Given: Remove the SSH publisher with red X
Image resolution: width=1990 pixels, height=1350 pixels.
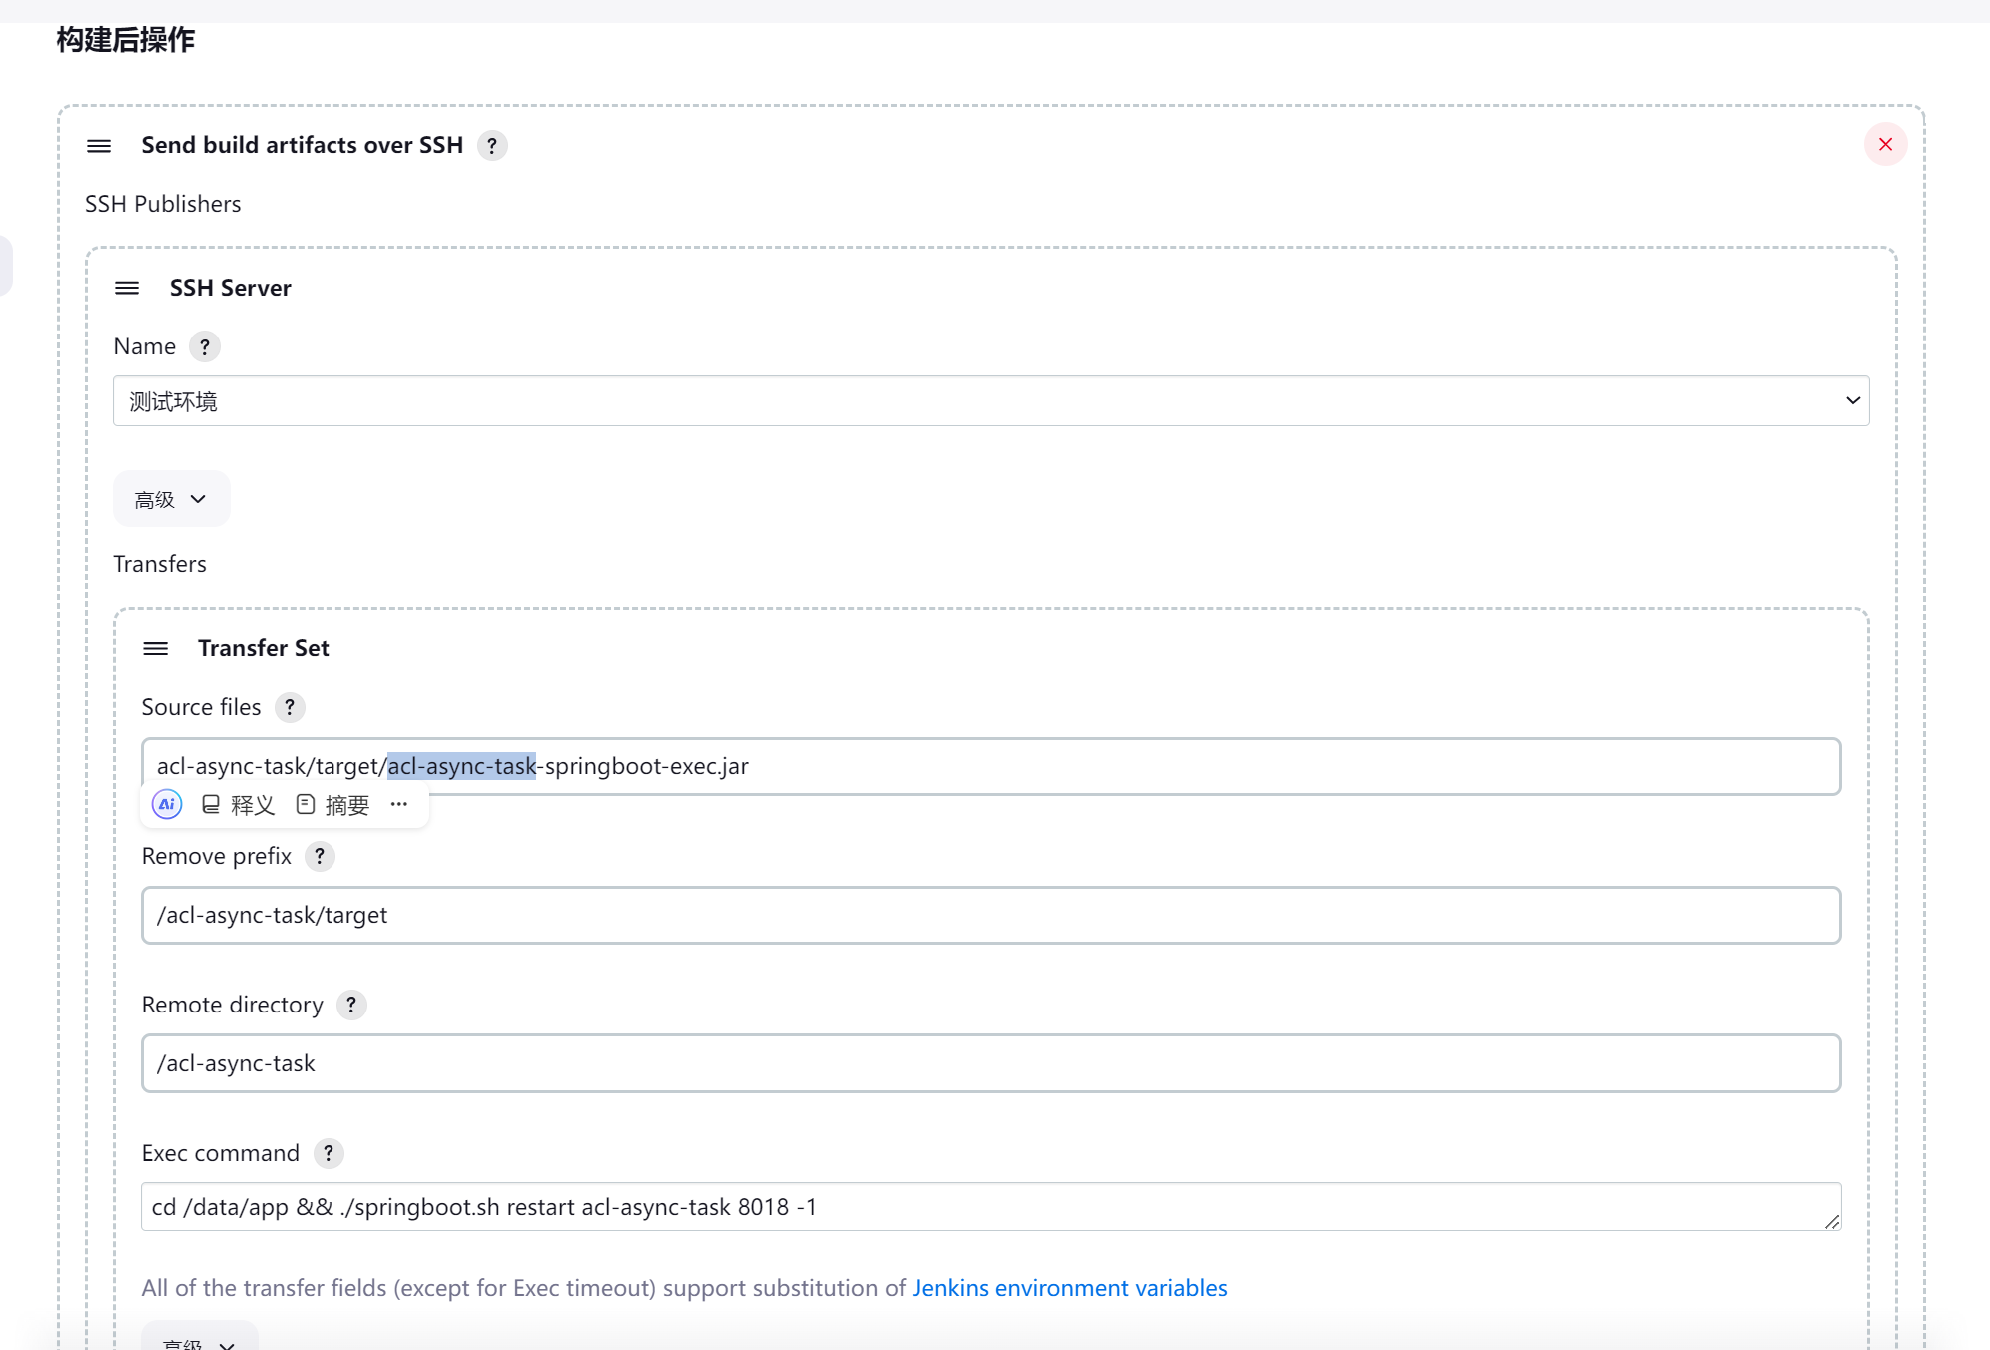Looking at the screenshot, I should (x=1885, y=145).
